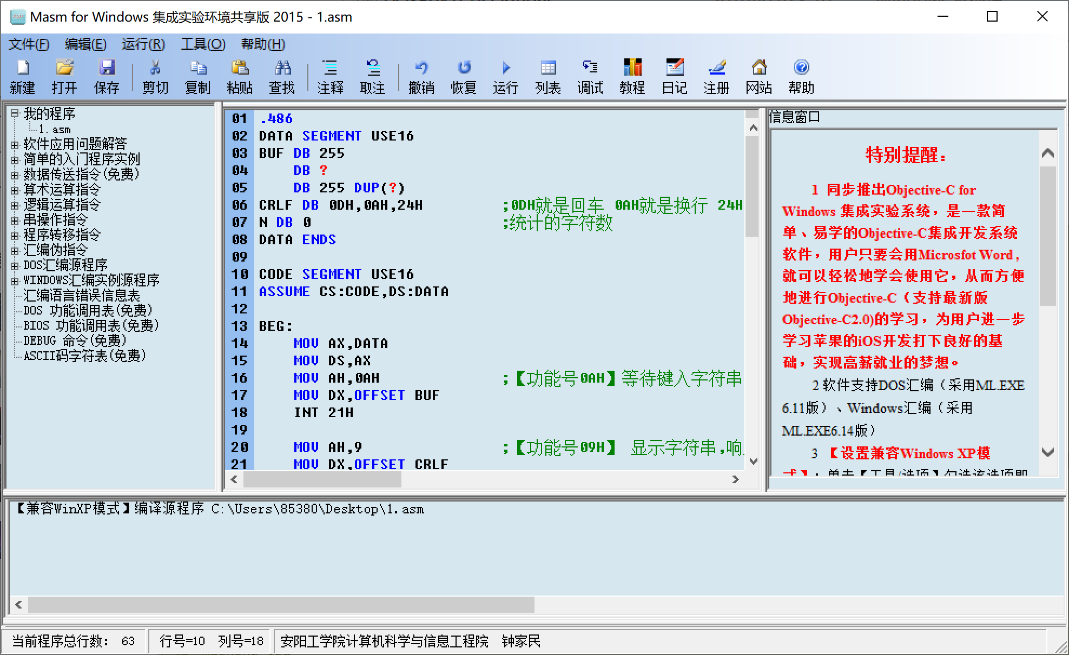Collapse the 我的程序 tree node
The image size is (1069, 655).
(15, 113)
